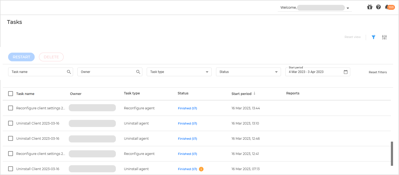Open column settings with the sliders icon
399x175 pixels.
point(384,37)
